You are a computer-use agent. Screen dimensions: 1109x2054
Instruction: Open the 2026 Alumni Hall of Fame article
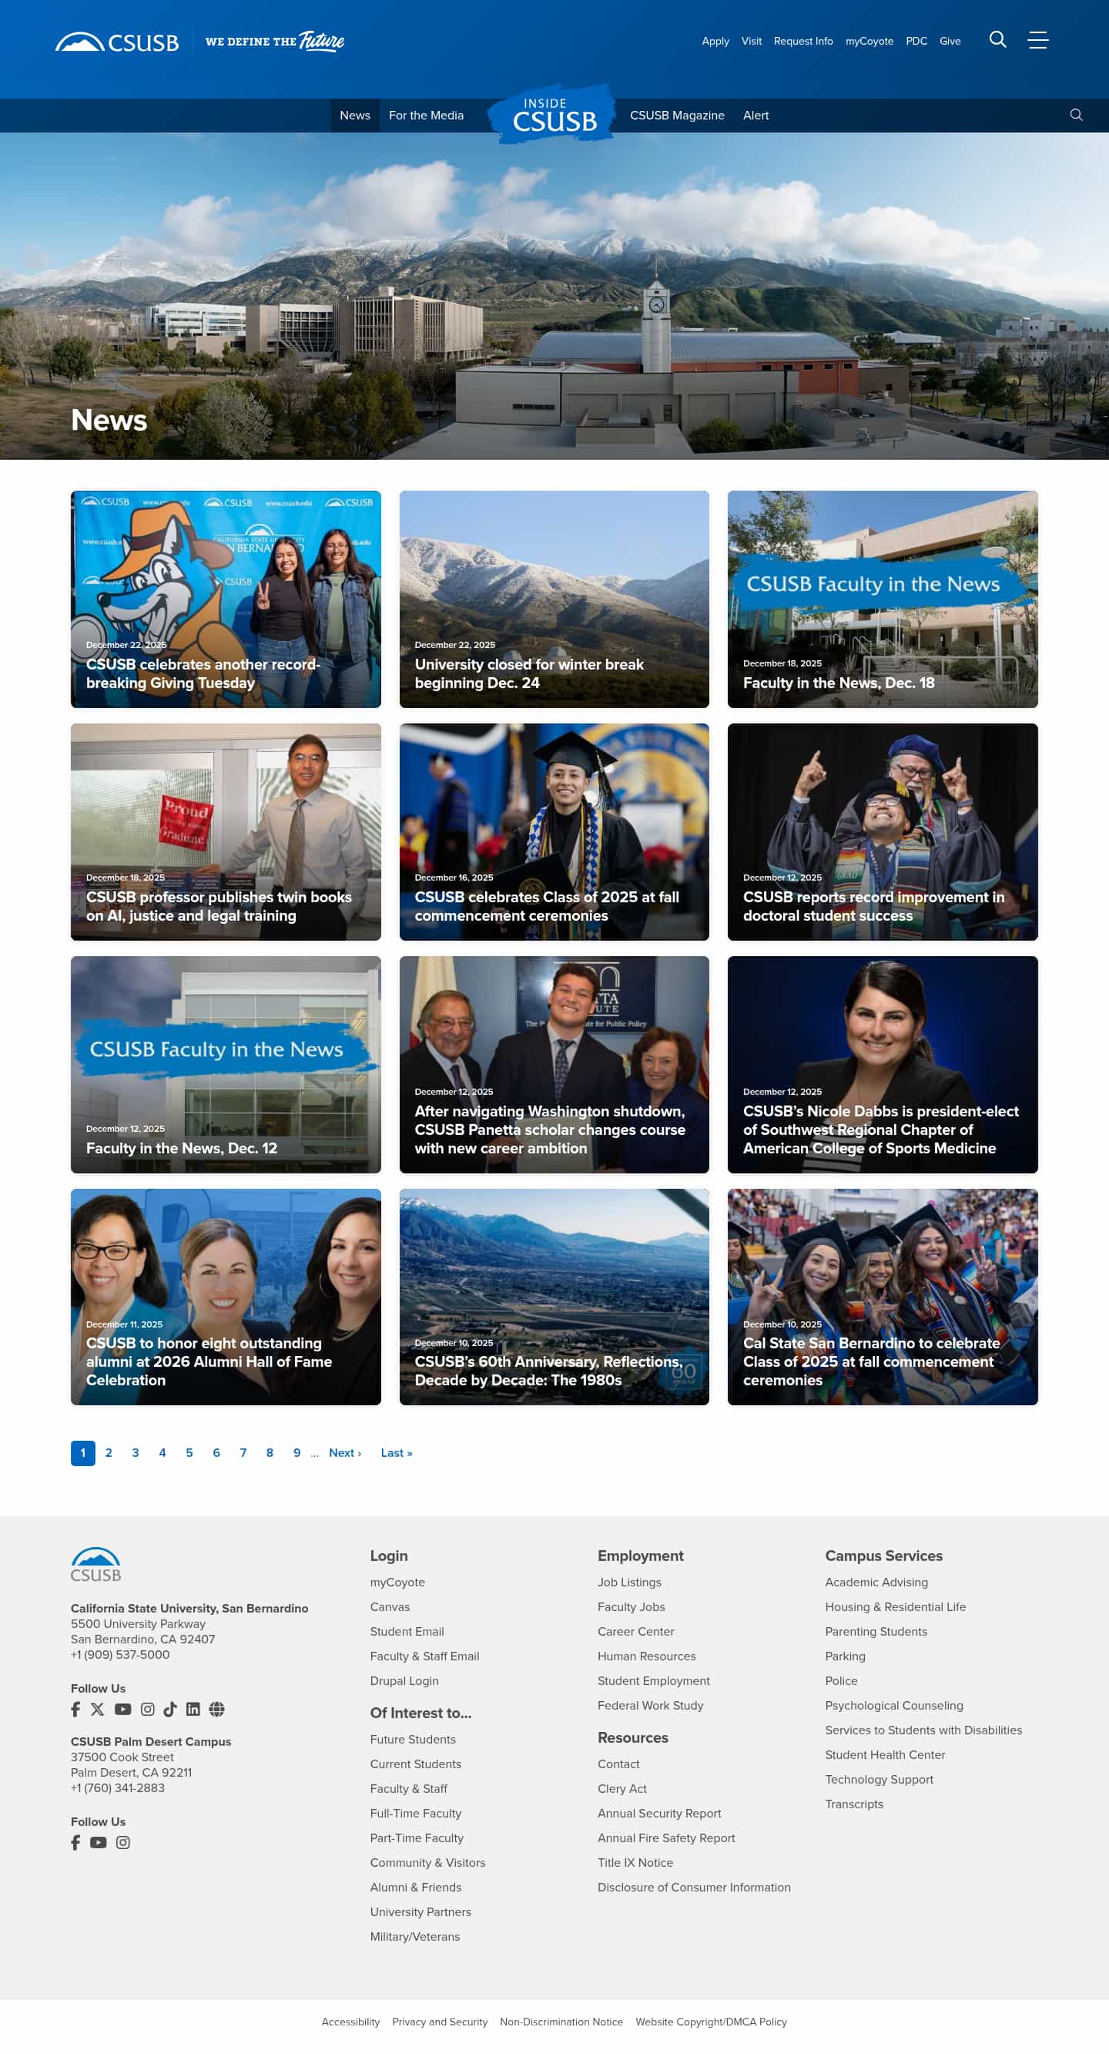click(x=226, y=1297)
